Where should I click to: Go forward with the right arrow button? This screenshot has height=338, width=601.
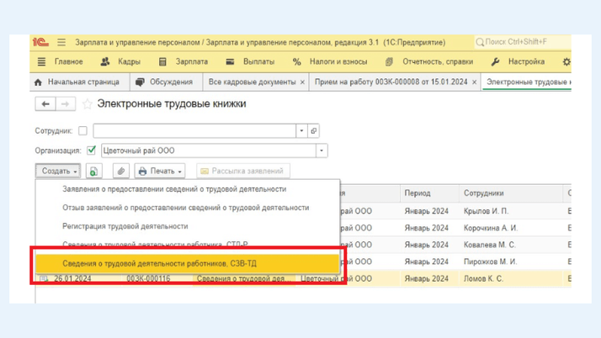tap(66, 103)
